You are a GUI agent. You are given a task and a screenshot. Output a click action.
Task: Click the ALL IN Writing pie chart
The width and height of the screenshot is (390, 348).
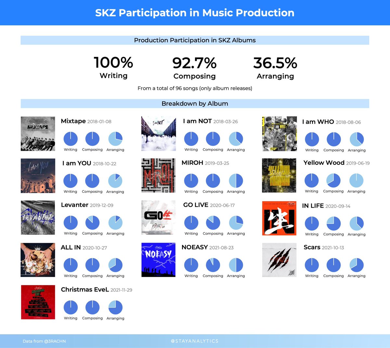click(71, 265)
